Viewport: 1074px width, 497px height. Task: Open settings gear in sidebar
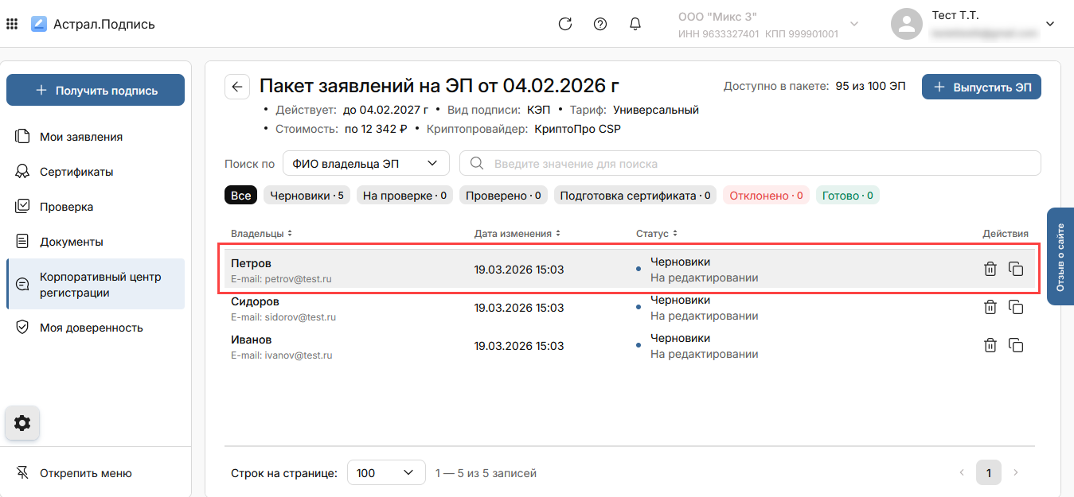22,423
